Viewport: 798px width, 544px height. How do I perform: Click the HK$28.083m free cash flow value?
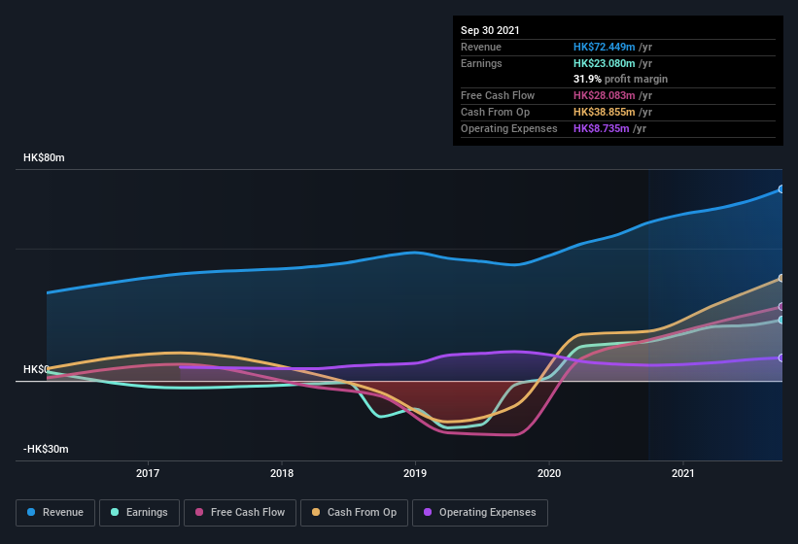coord(605,95)
